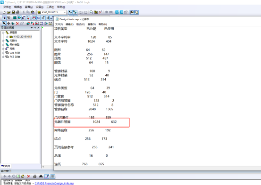Viewport: 261px width, 185px height.
Task: Click the left scroll arrow under the canvas
Action: [x=43, y=166]
